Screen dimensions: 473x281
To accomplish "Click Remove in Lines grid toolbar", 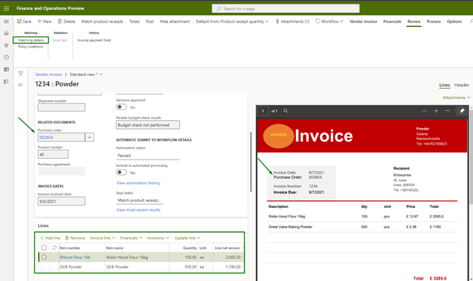I will tap(75, 238).
